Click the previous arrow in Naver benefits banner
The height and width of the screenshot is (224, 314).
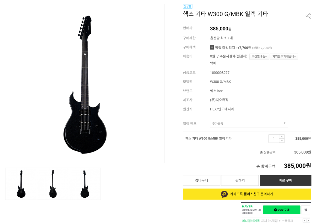click(304, 221)
